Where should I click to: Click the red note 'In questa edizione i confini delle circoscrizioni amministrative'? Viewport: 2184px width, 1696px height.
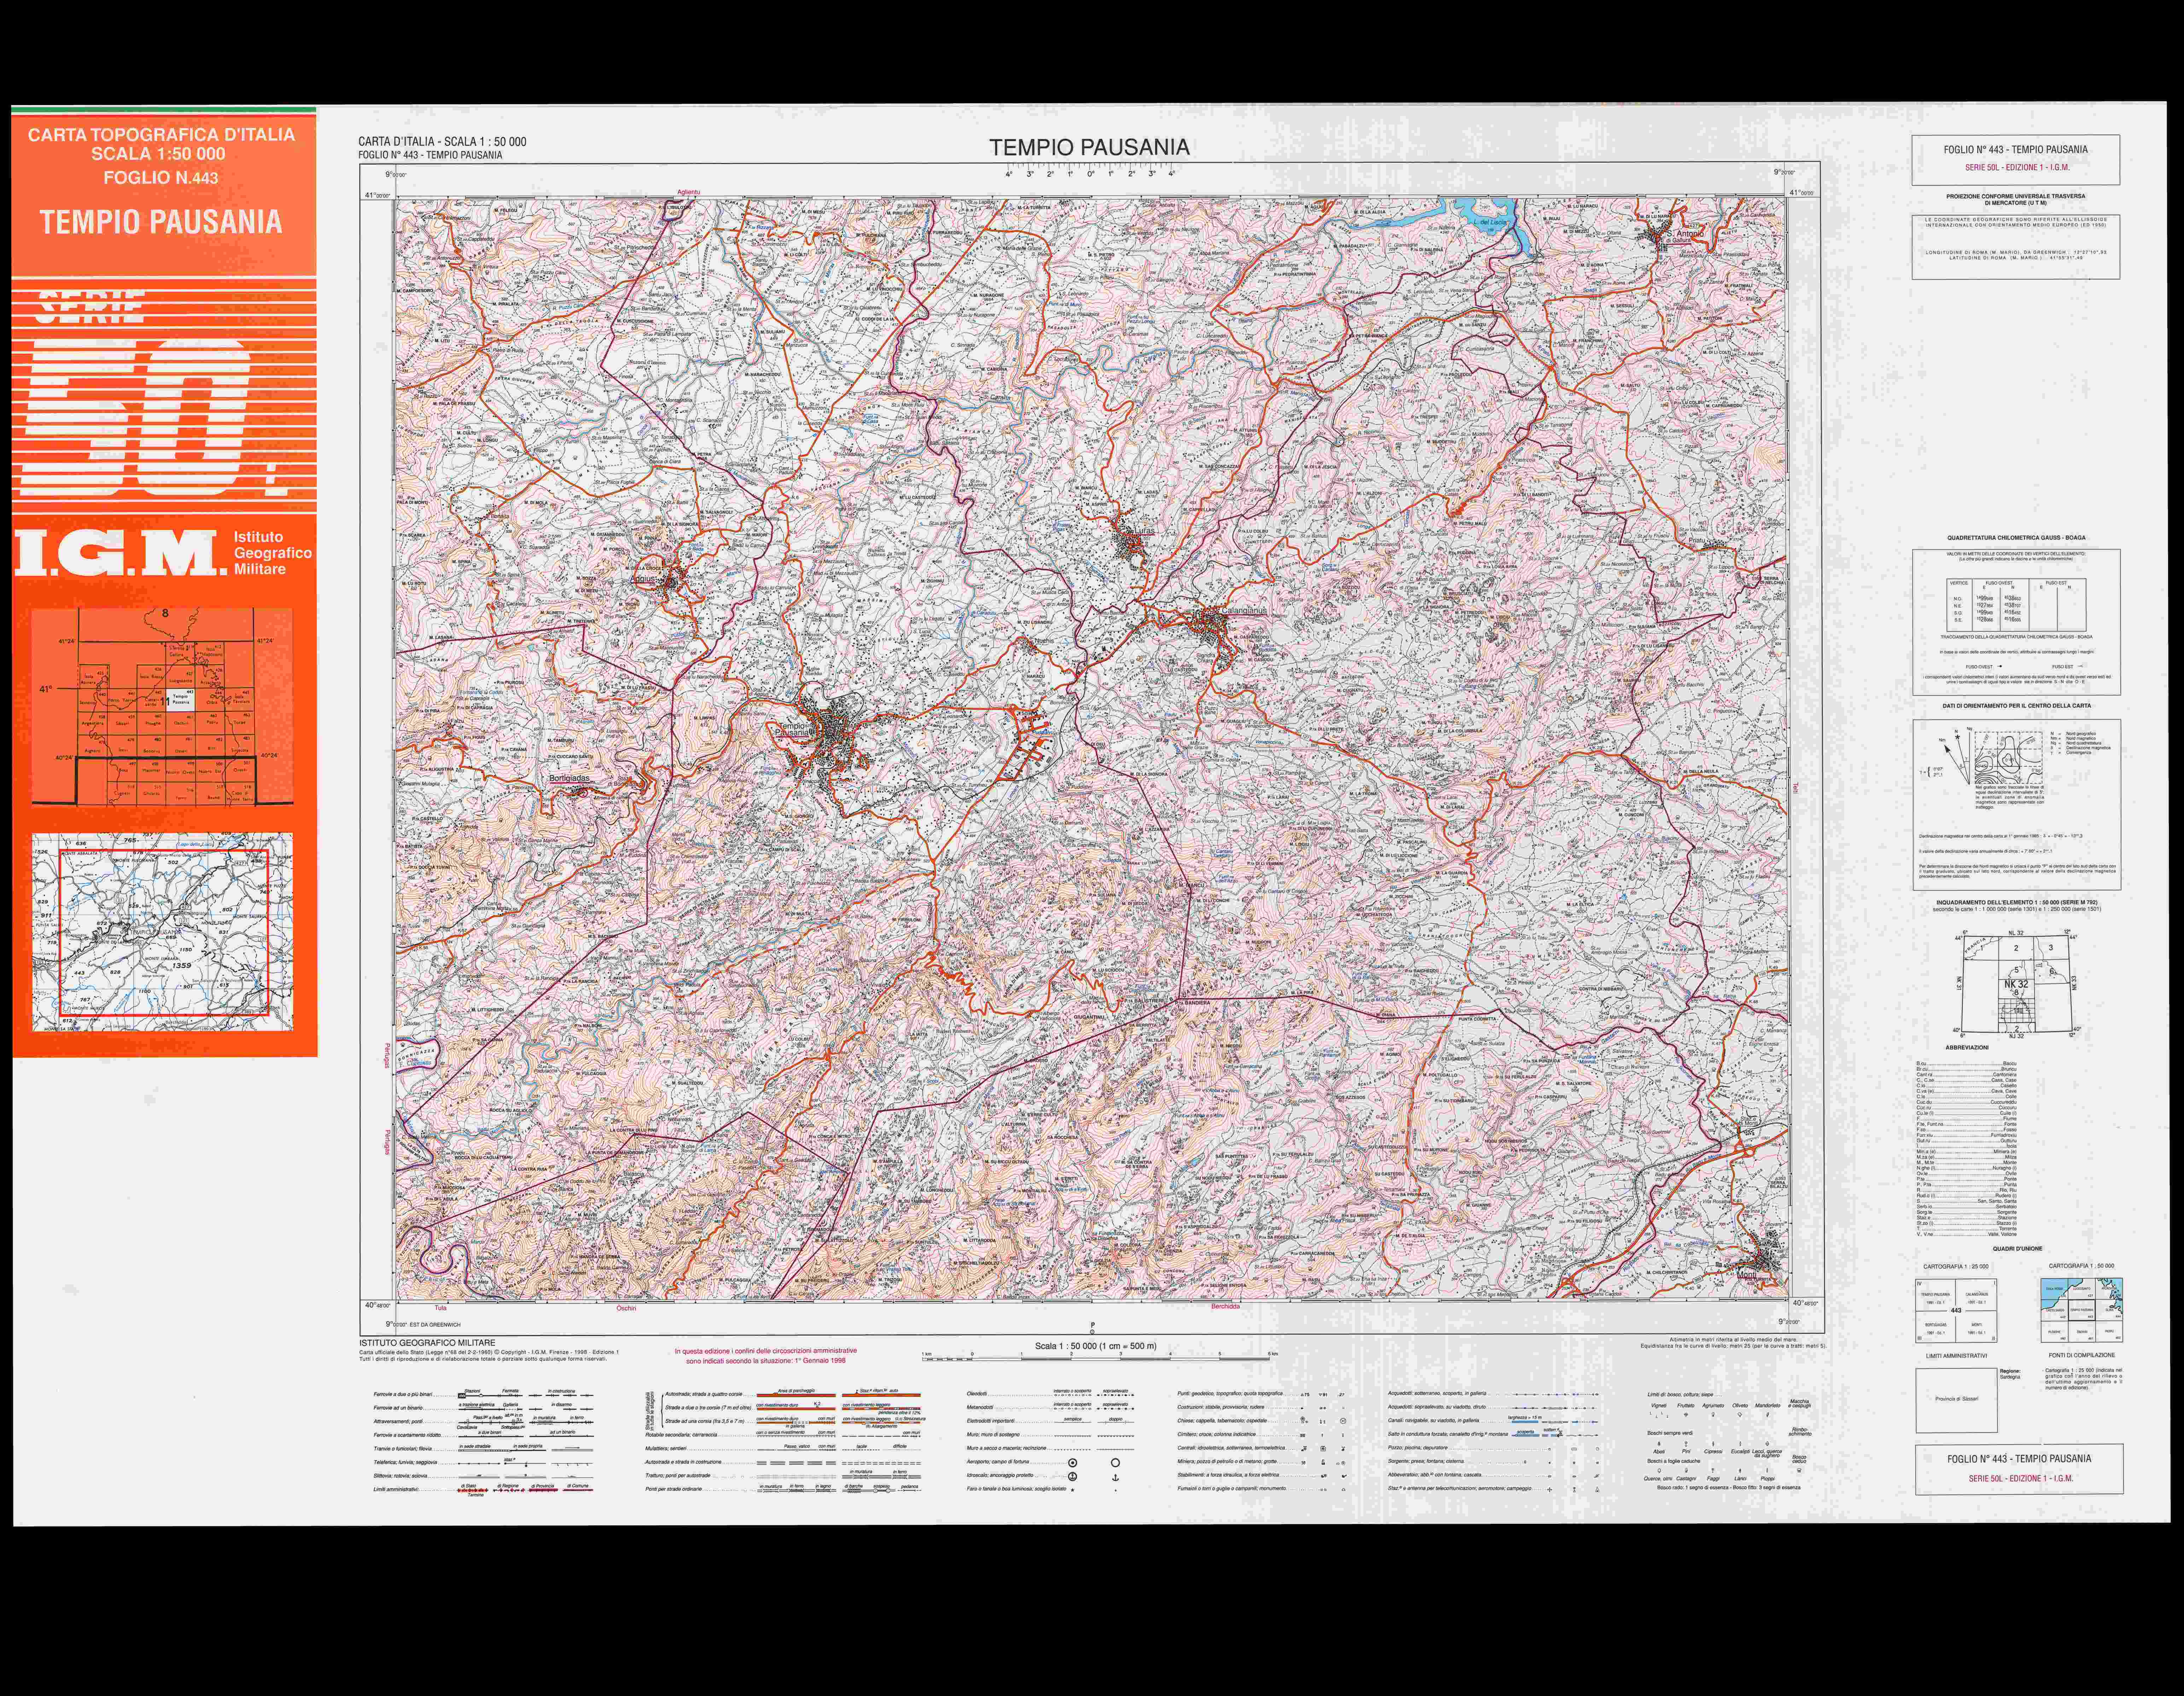(x=766, y=1351)
